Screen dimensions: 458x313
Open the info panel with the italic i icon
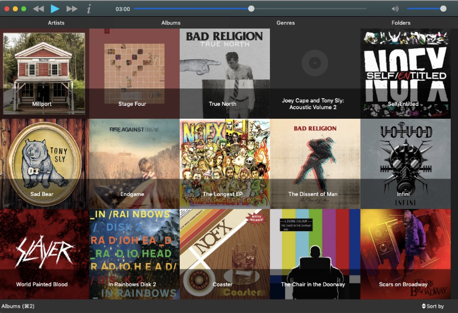tap(89, 9)
